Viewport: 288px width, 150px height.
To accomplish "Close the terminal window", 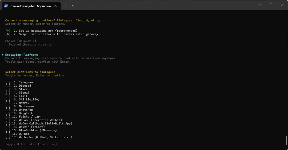I will tap(282, 5).
